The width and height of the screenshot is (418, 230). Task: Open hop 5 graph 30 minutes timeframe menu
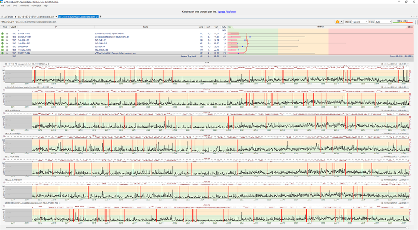pos(408,133)
